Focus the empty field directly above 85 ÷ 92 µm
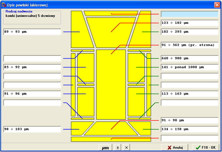The image size is (222, 152). coord(32,59)
